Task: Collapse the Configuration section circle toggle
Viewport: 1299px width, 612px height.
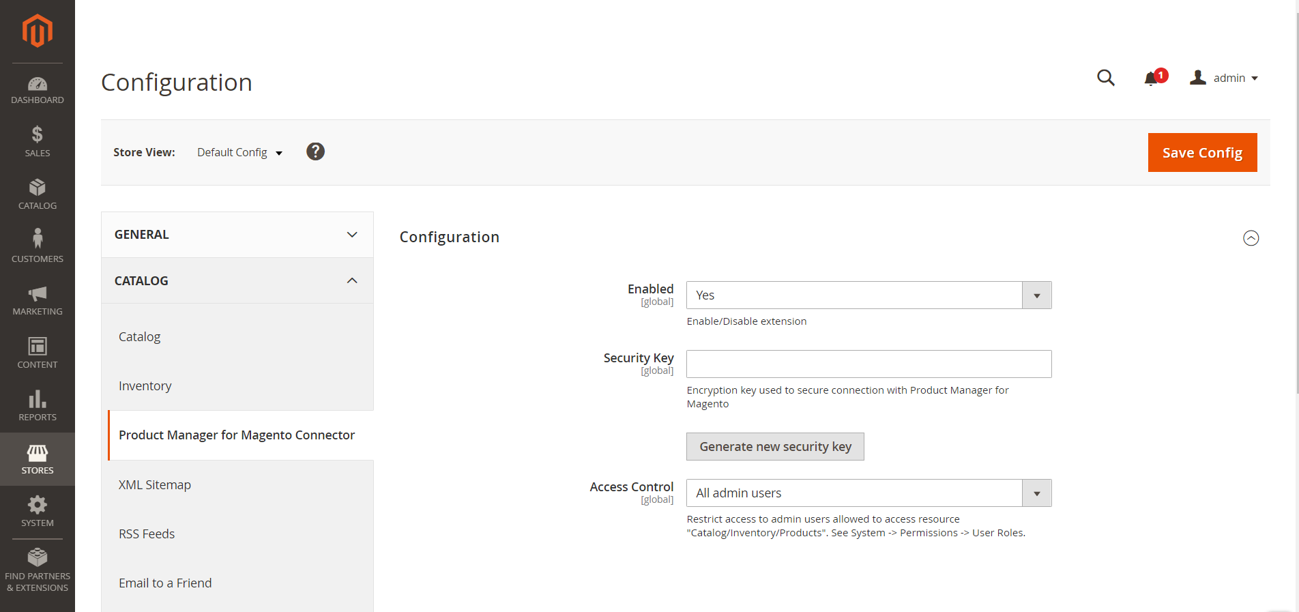Action: 1251,238
